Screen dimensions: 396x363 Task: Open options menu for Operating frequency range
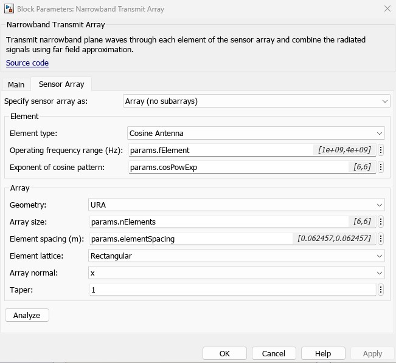click(381, 150)
